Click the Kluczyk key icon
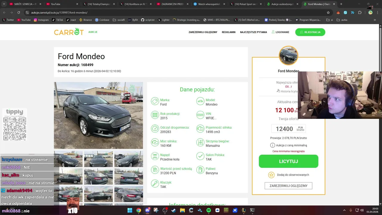Image resolution: width=382 pixels, height=215 pixels. click(x=155, y=184)
